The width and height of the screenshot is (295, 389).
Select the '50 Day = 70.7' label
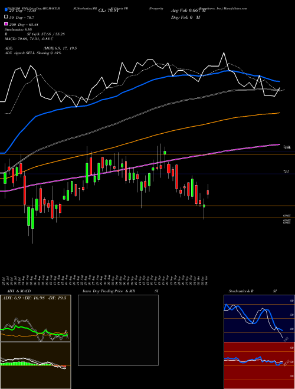pyautogui.click(x=21, y=17)
